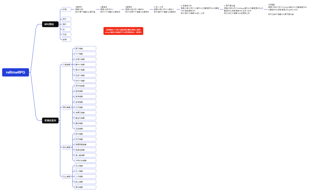Image resolution: width=310 pixels, height=192 pixels.
Task: Select the 劍 item node
Action: coord(66,29)
